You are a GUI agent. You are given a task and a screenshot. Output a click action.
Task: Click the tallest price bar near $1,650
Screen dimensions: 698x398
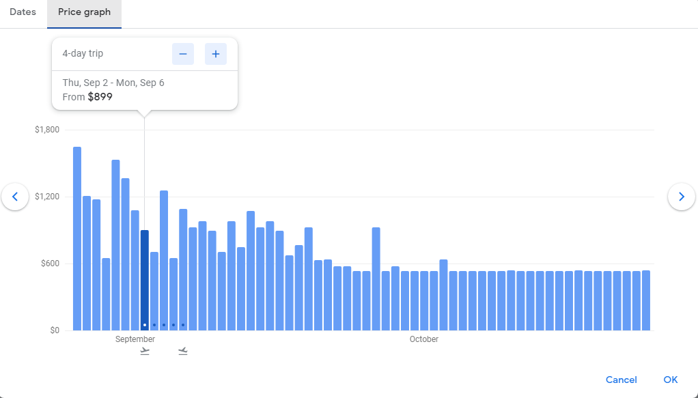tap(75, 236)
